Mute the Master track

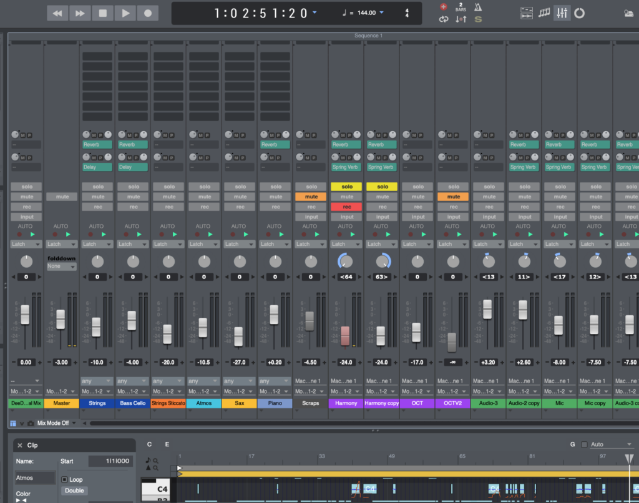coord(62,197)
